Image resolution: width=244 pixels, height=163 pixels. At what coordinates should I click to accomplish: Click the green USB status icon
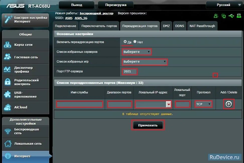coord(231,16)
